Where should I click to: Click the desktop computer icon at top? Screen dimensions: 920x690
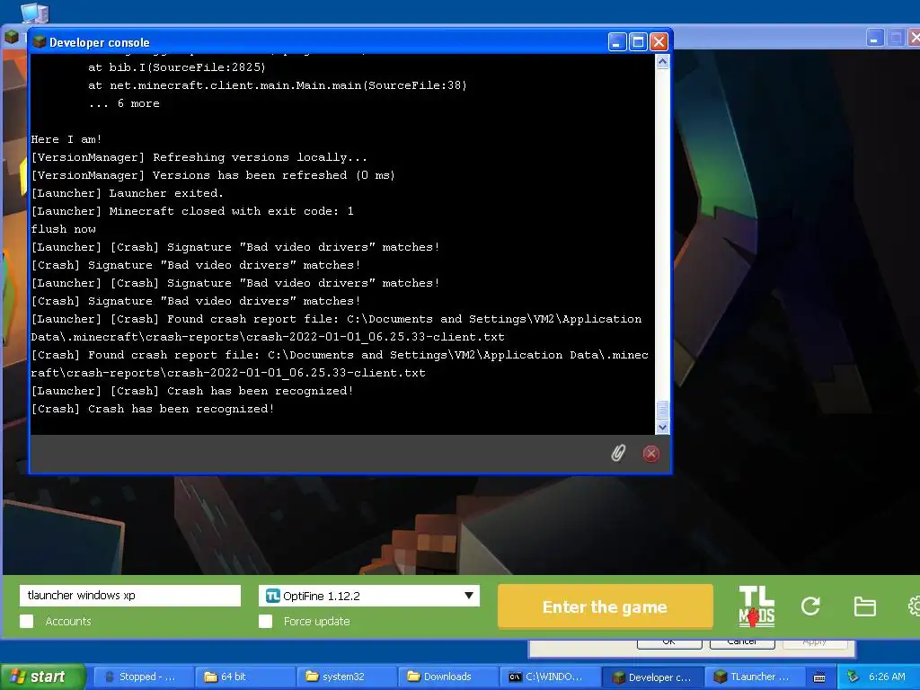pos(35,13)
